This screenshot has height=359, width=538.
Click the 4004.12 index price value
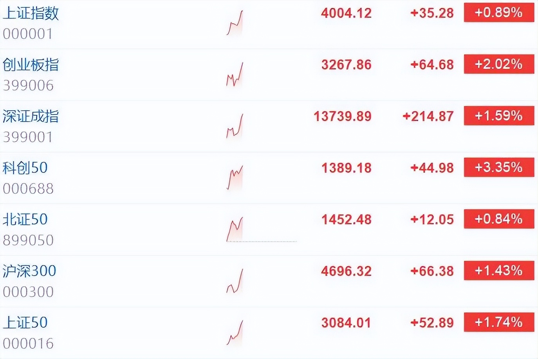pos(346,13)
